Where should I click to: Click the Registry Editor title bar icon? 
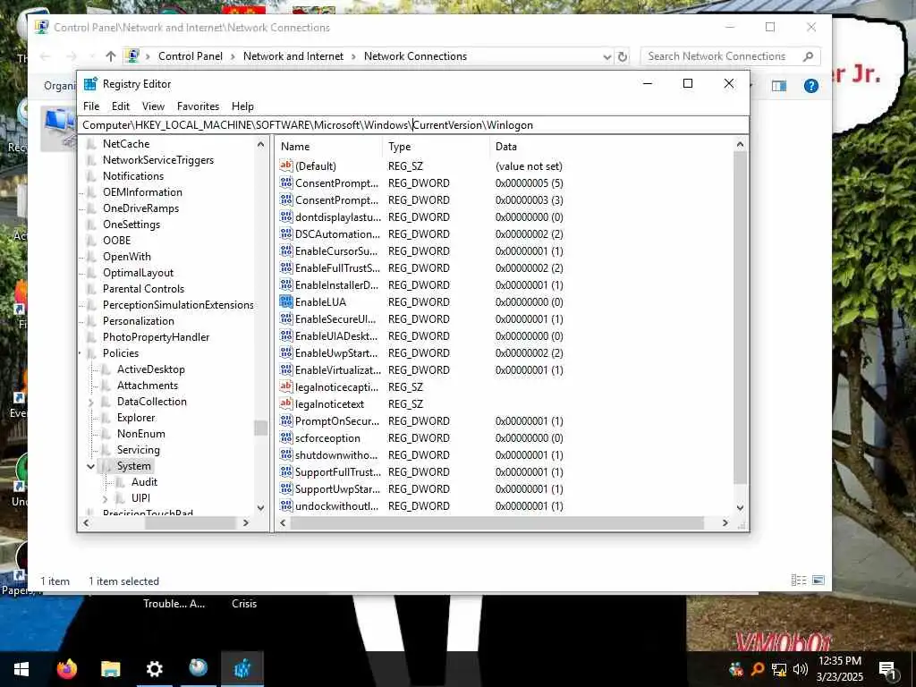(x=90, y=83)
